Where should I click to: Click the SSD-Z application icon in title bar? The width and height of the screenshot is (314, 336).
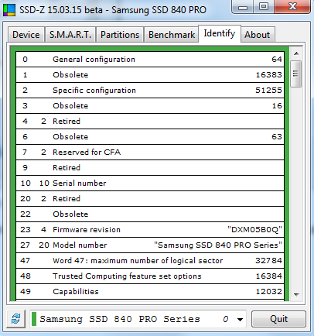click(x=9, y=10)
